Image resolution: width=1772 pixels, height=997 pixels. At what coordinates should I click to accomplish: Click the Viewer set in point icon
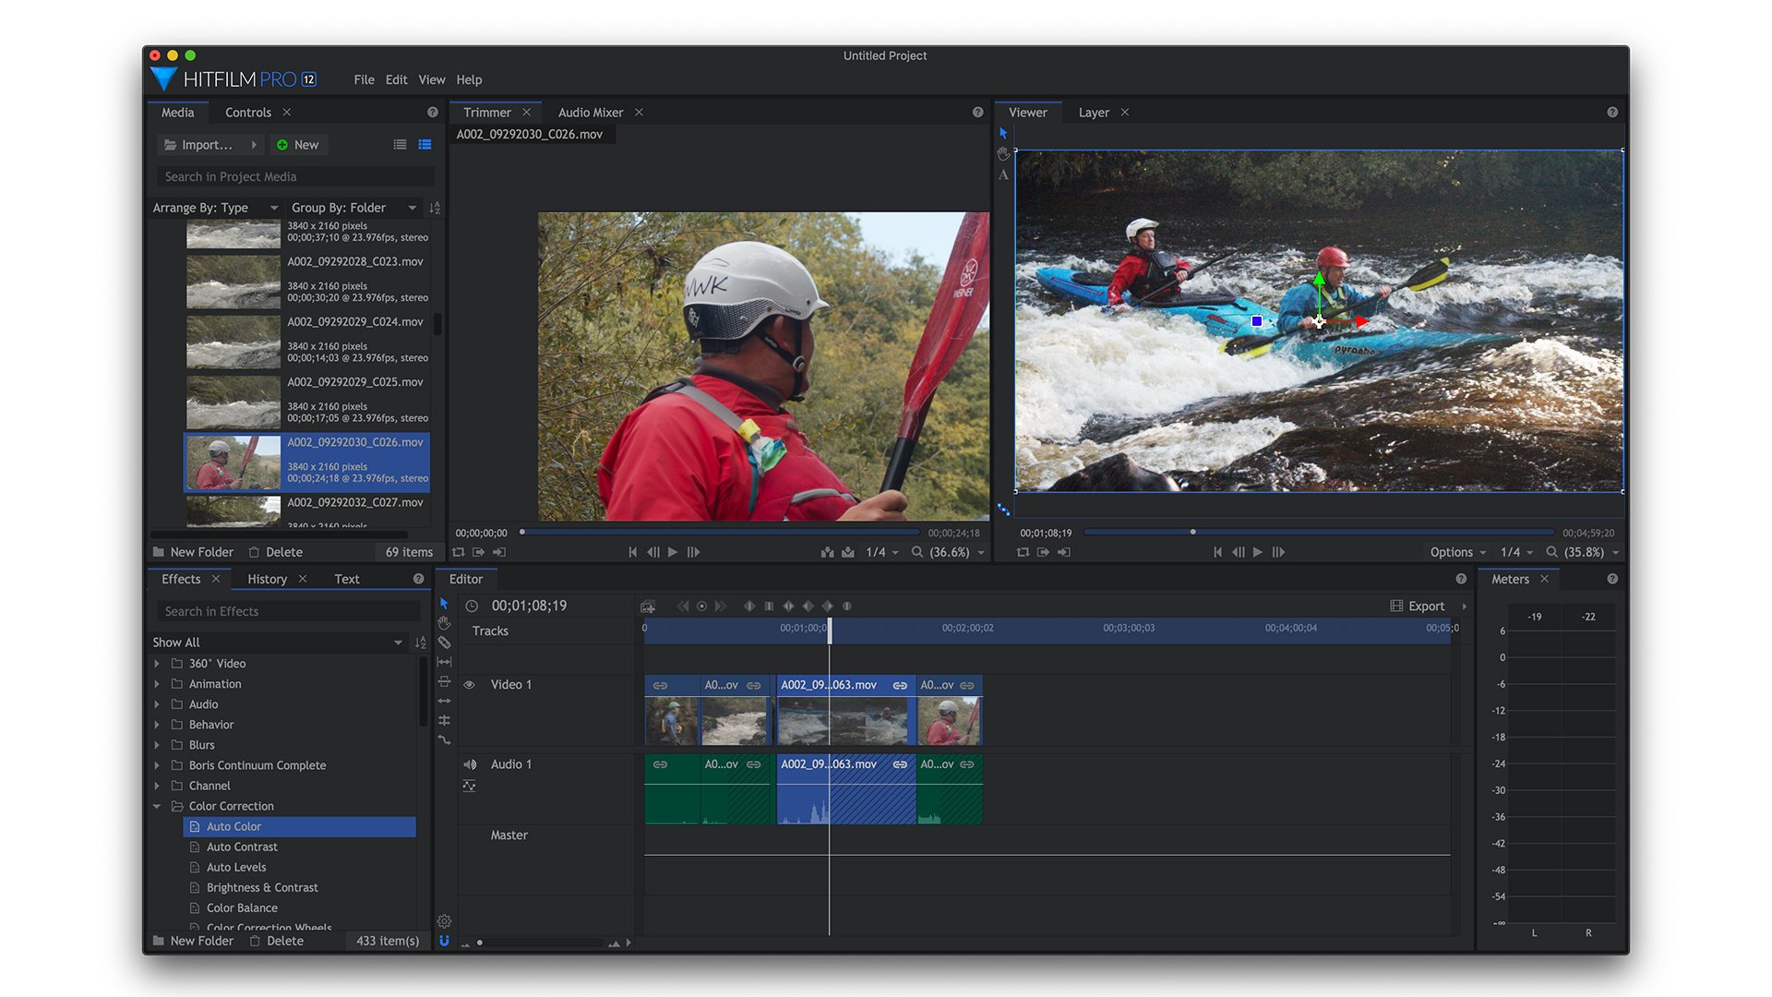tap(1043, 552)
